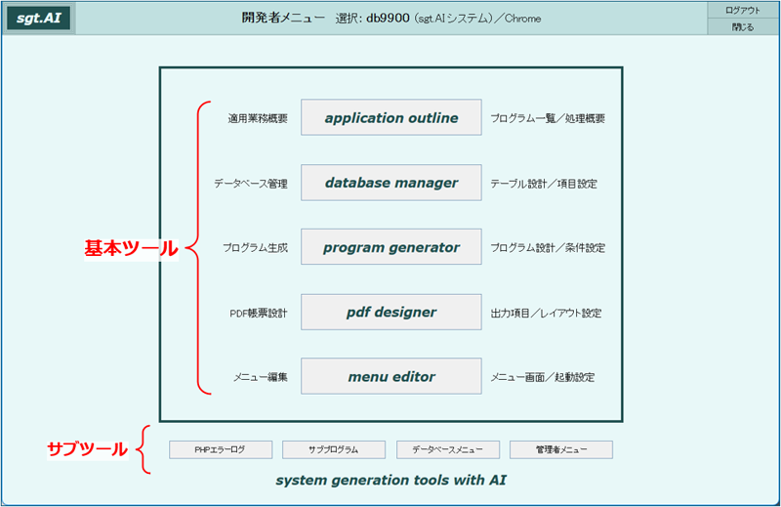Click the ログアウト button
781x507 pixels.
[743, 10]
